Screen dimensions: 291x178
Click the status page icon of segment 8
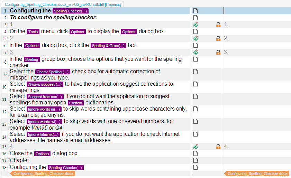pyautogui.click(x=195, y=59)
